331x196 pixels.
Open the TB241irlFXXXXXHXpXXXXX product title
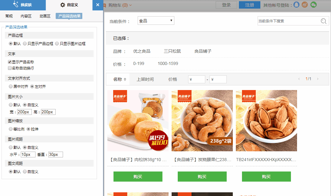click(x=266, y=160)
